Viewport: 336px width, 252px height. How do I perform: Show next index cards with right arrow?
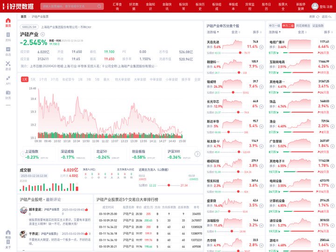tap(197, 154)
